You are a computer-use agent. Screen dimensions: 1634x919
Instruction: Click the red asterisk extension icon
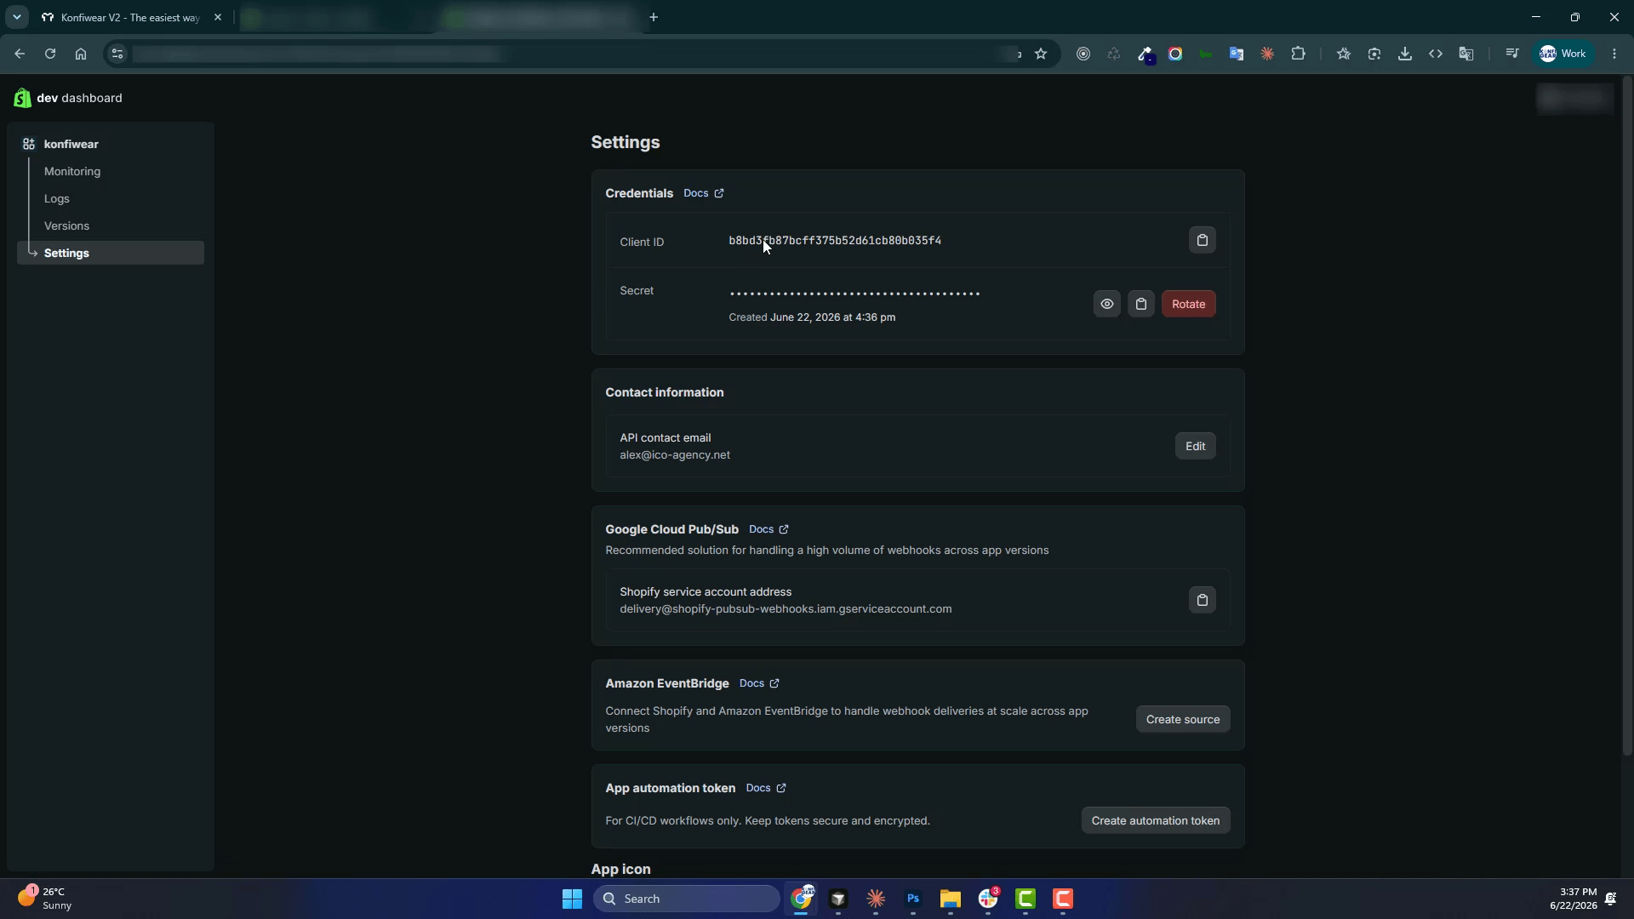click(x=1267, y=54)
